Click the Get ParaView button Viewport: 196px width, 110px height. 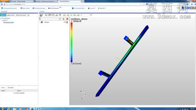(x=21, y=15)
